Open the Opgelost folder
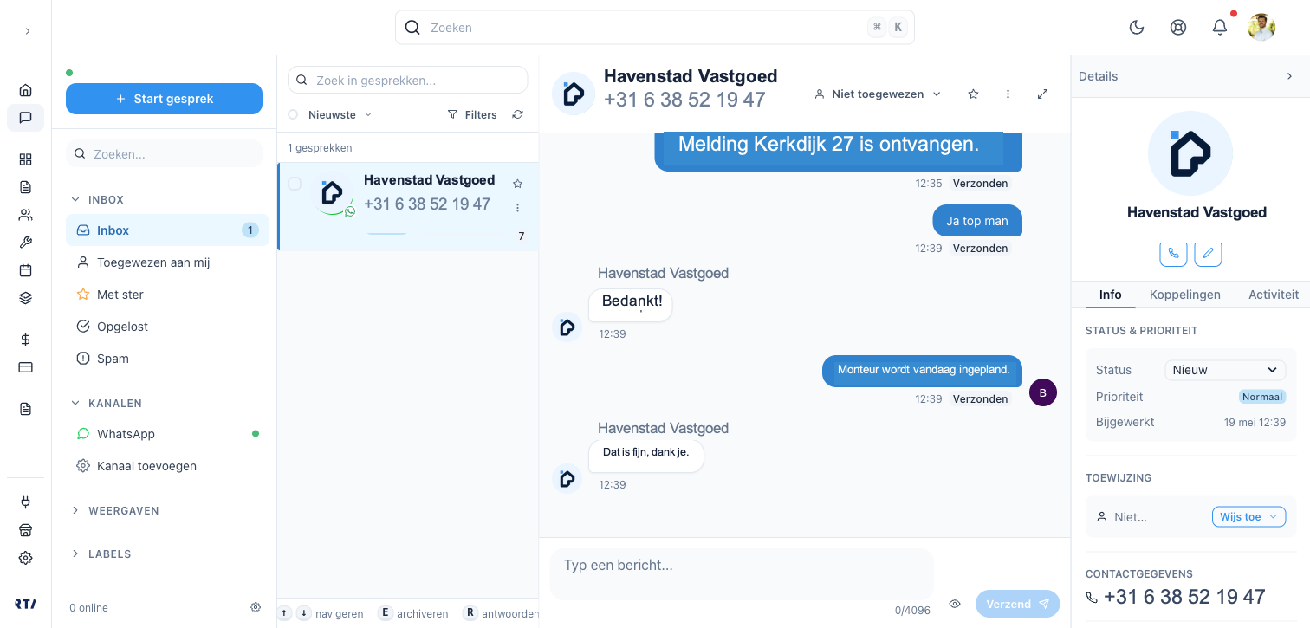Image resolution: width=1310 pixels, height=628 pixels. point(167,327)
